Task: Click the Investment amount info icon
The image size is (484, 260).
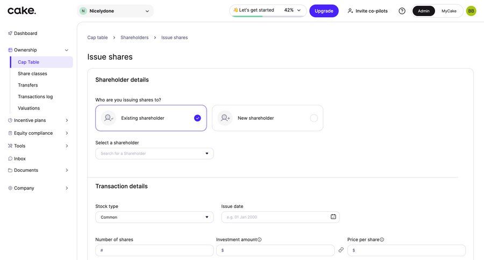Action: coord(260,240)
